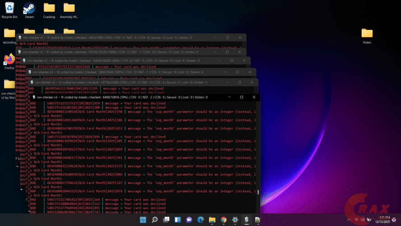Open the recording folder on desktop
Viewport: 401px width, 226px height.
click(9, 34)
